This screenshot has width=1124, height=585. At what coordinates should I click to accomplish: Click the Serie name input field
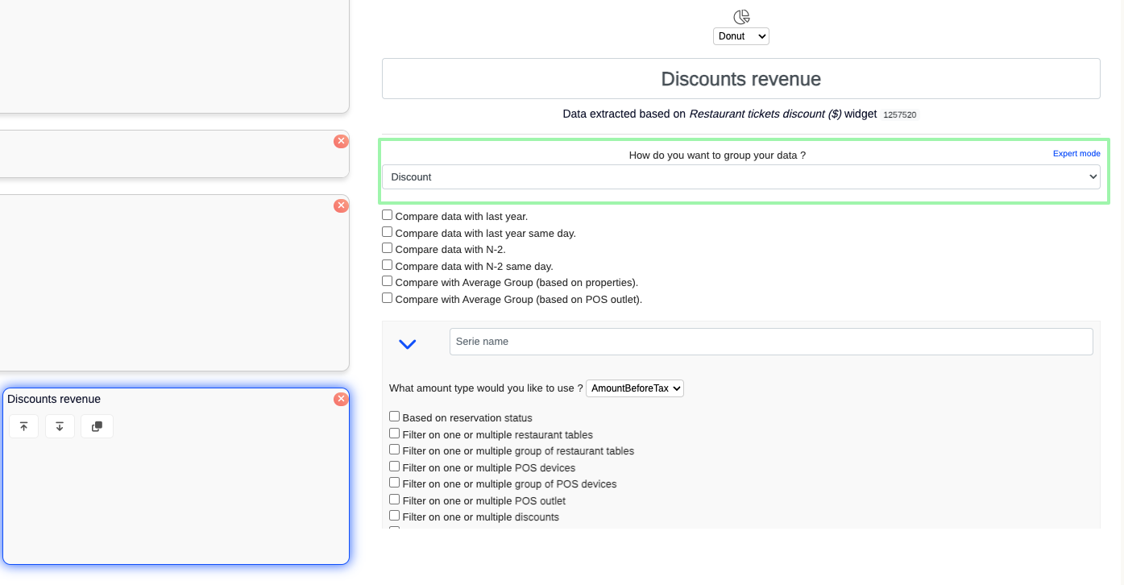click(770, 342)
